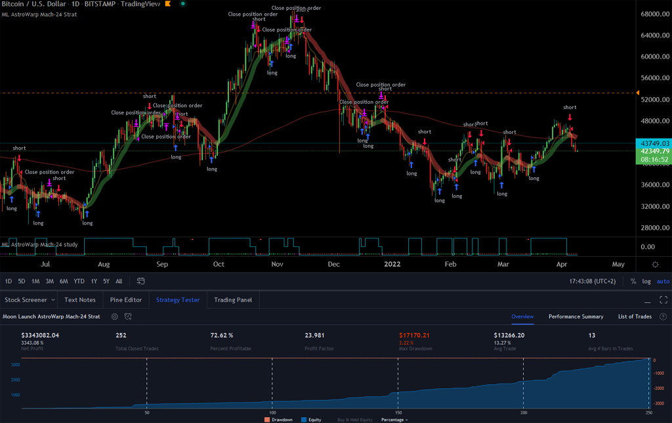Click the 08:16:52 bar countdown label
The height and width of the screenshot is (423, 672).
654,160
